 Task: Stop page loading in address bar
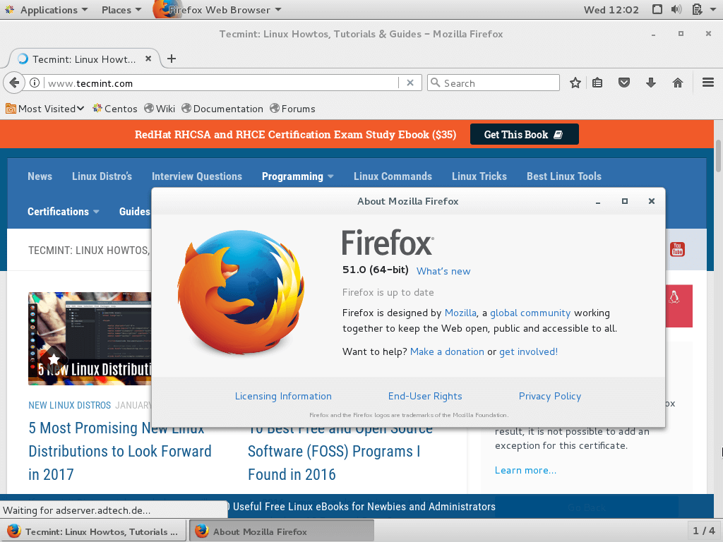(x=410, y=83)
